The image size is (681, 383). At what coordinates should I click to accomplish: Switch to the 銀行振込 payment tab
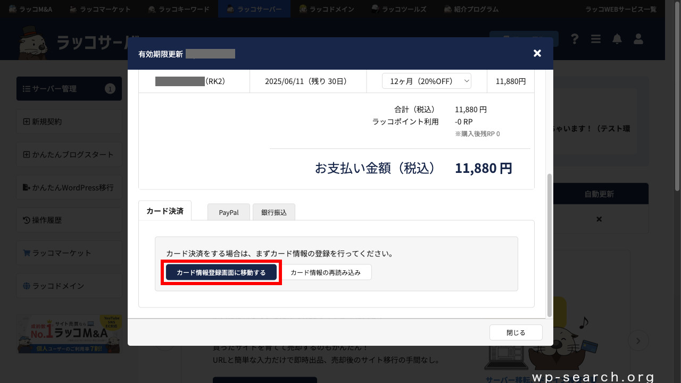pos(274,212)
